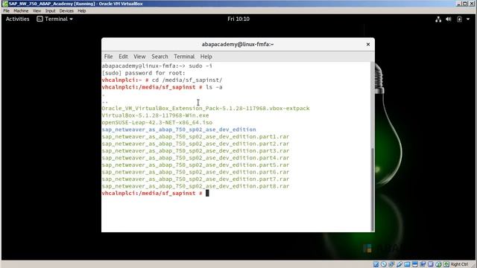
Task: Open the terminal Search menu
Action: point(159,57)
